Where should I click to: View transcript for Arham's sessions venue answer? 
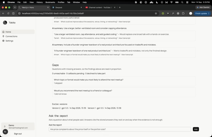pyautogui.click(x=124, y=21)
